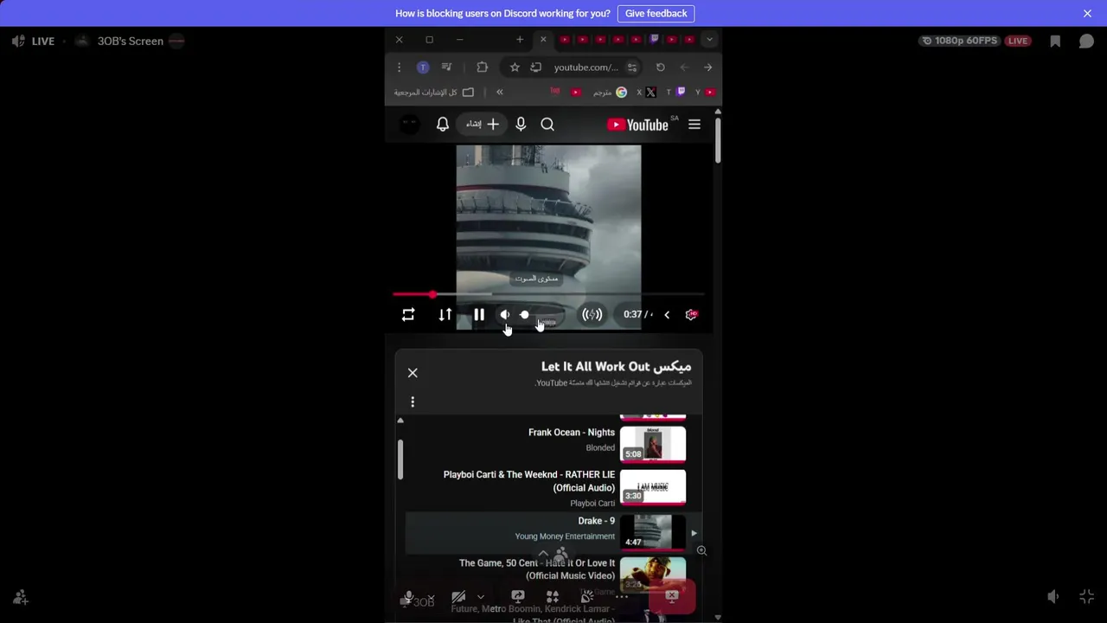Stop watching stream red disconnect button
Screen dimensions: 1107x623
tap(672, 597)
